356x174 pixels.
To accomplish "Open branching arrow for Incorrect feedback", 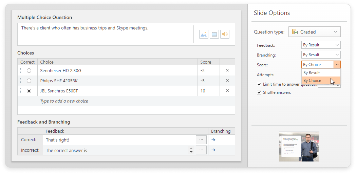I will click(x=213, y=150).
